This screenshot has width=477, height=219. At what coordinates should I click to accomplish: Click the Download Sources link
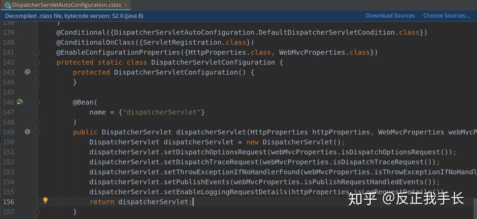point(390,15)
